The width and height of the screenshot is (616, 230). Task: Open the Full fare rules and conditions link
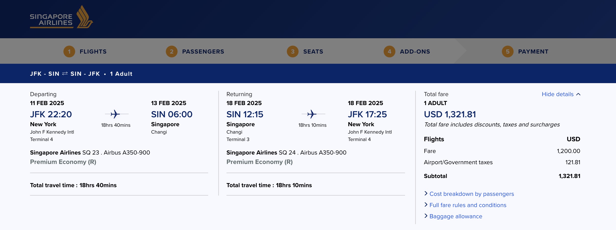pos(468,205)
